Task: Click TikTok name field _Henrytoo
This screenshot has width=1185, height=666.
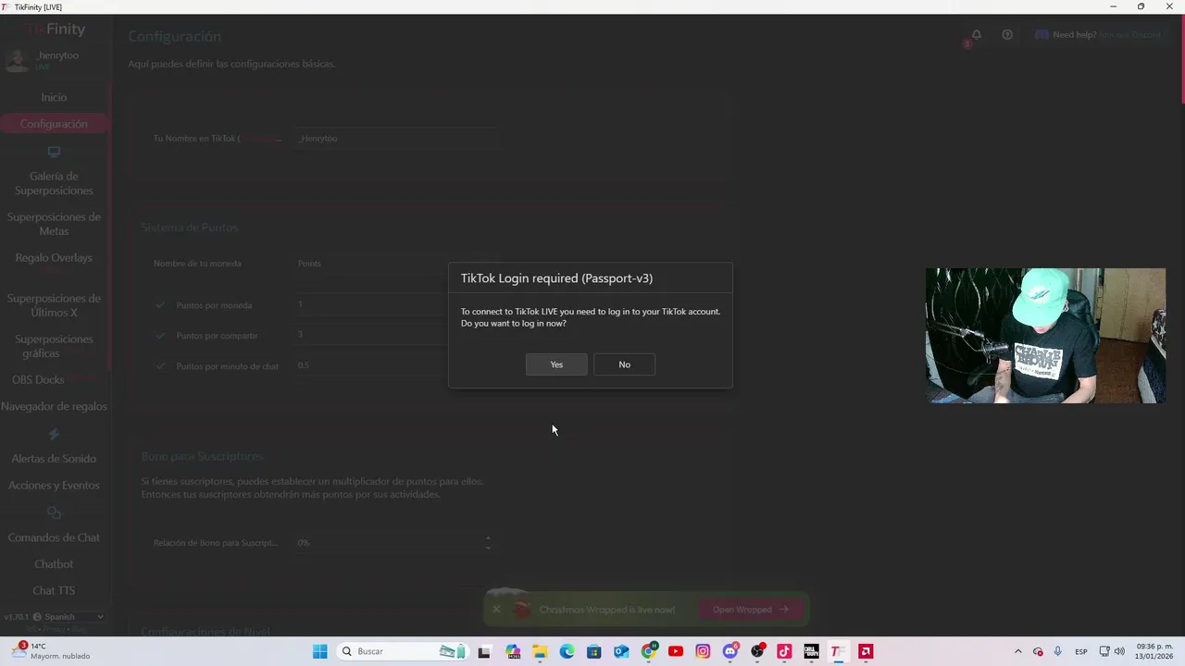Action: (395, 138)
